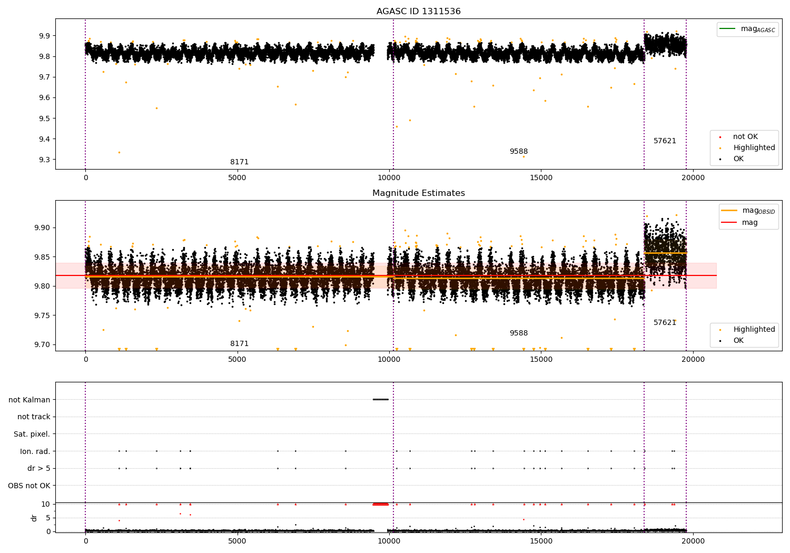Click the 20000 x-tick under the AGASC ID plot
790x553 pixels.
(x=693, y=178)
